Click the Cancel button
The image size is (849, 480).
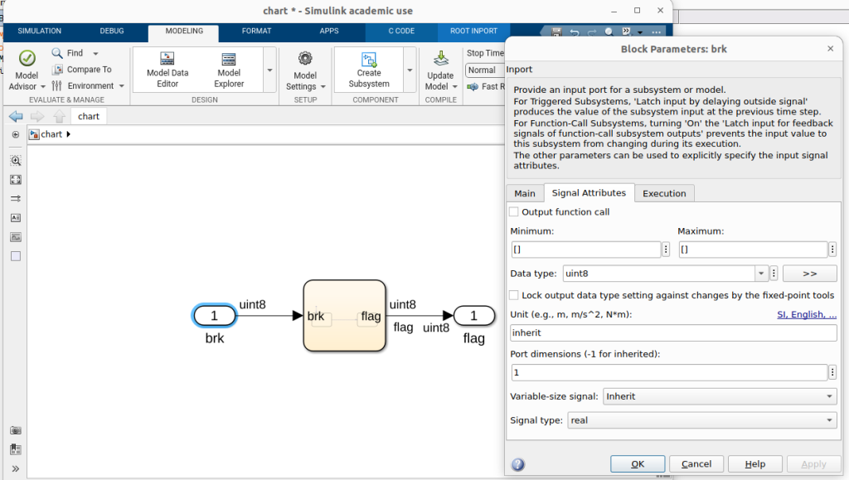pyautogui.click(x=696, y=463)
